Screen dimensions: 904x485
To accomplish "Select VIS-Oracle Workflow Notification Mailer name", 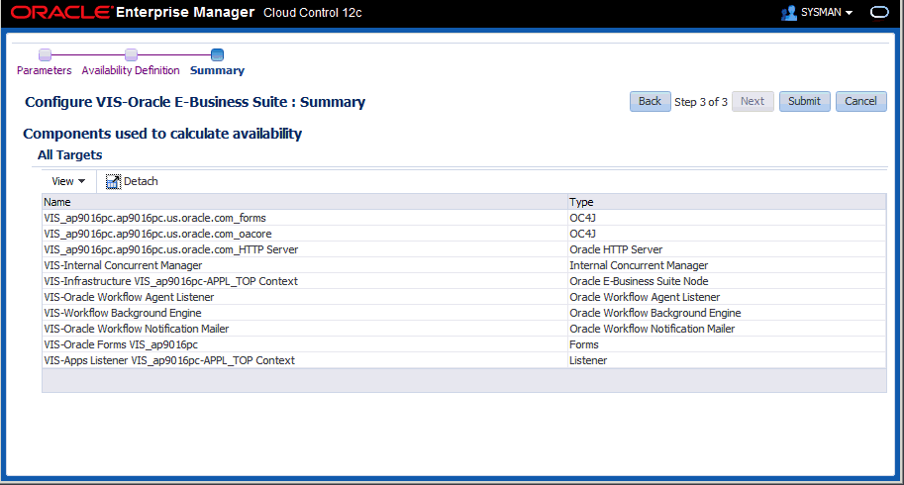I will pos(136,329).
